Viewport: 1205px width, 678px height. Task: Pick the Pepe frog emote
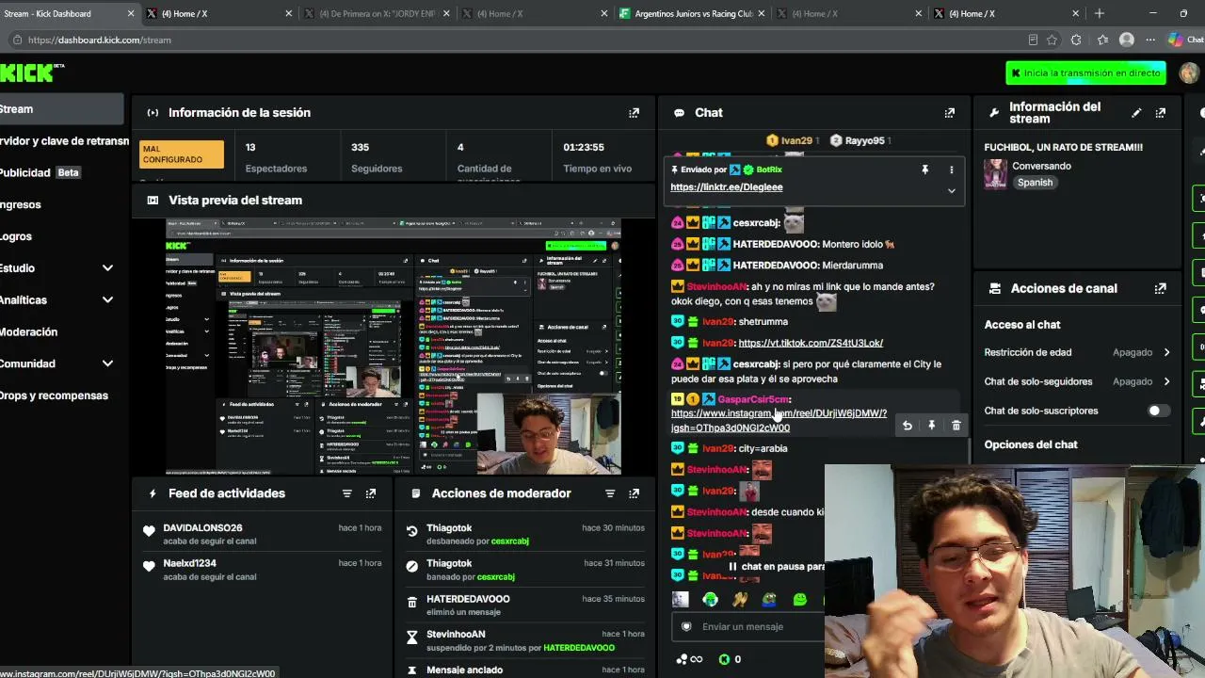point(770,599)
